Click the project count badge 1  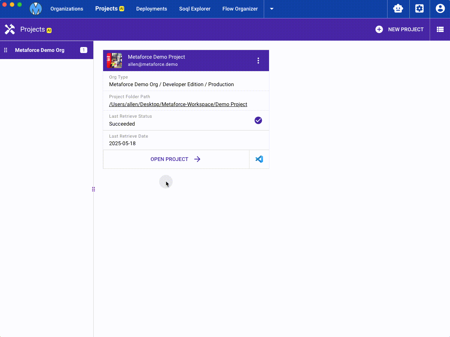[x=84, y=50]
